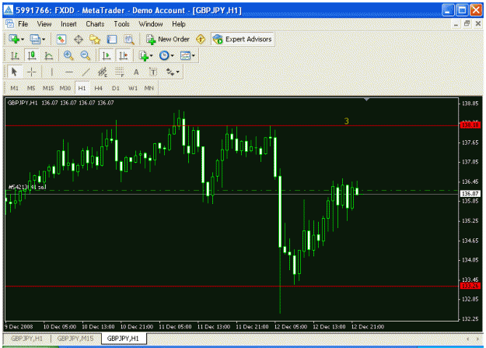Image resolution: width=486 pixels, height=348 pixels.
Task: Open the Templates icon
Action: coord(185,56)
